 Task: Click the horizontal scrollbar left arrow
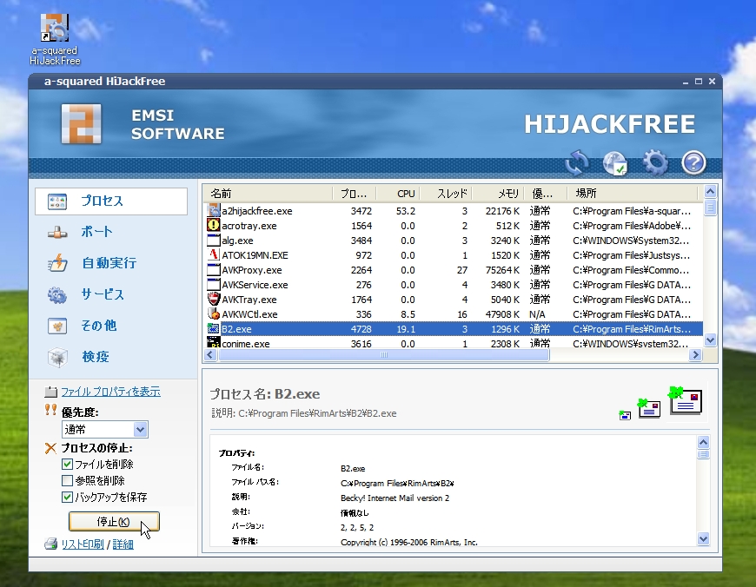pyautogui.click(x=210, y=355)
